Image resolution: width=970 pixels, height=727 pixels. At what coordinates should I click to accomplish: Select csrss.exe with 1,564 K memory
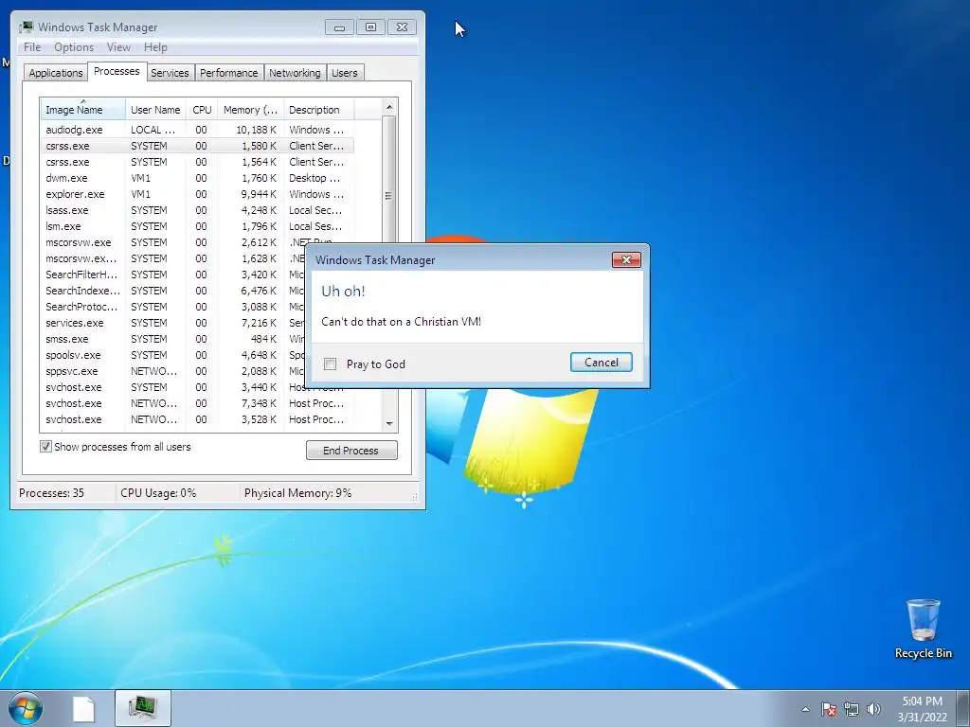(x=197, y=162)
